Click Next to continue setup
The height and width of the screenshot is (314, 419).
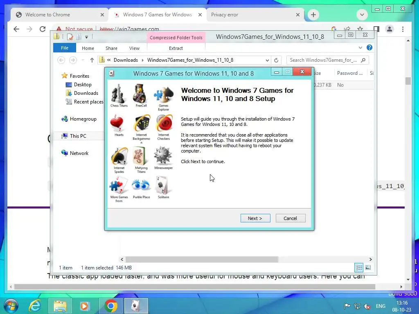(x=255, y=218)
